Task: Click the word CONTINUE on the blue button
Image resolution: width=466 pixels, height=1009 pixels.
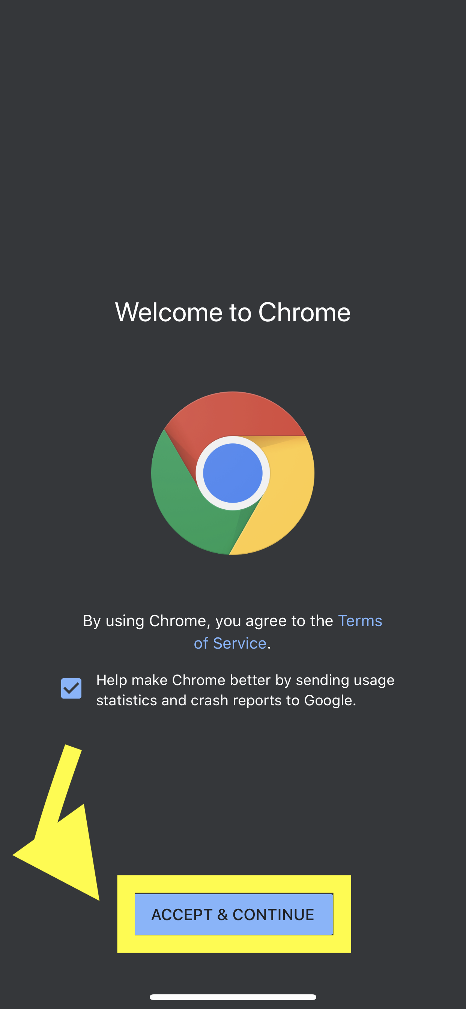Action: pyautogui.click(x=274, y=915)
